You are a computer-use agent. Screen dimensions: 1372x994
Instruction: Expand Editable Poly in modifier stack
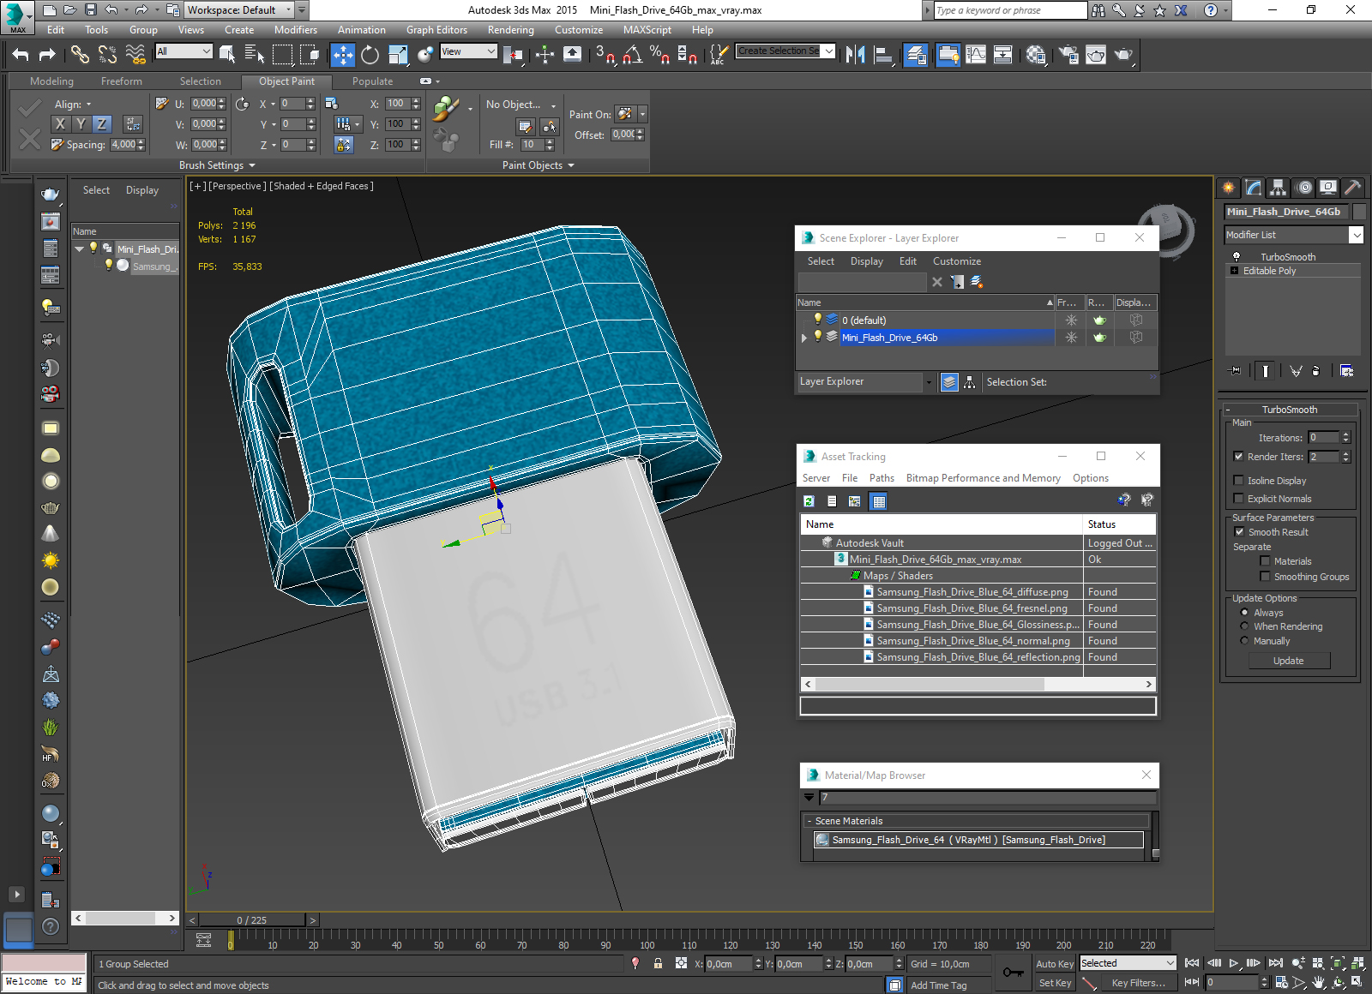(1235, 271)
